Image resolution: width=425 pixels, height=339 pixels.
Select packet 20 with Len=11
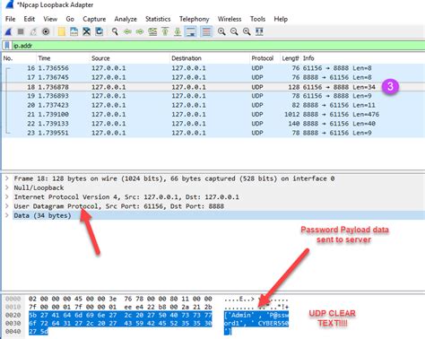(213, 105)
